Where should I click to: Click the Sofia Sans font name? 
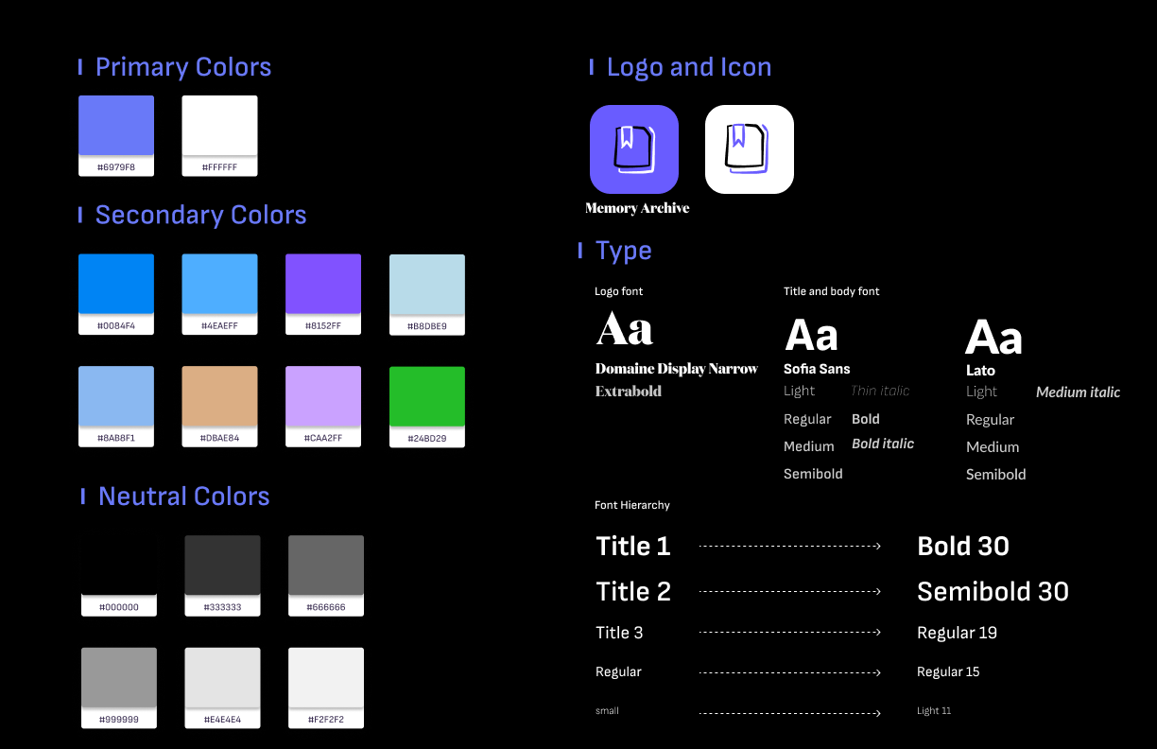(817, 369)
